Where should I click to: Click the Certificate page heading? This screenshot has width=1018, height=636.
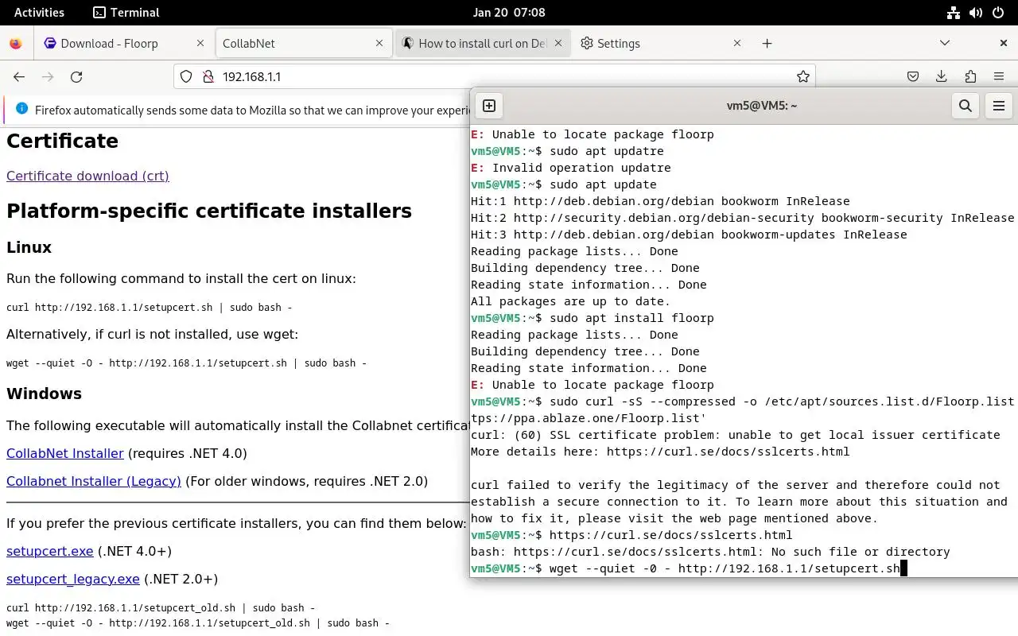(x=62, y=141)
